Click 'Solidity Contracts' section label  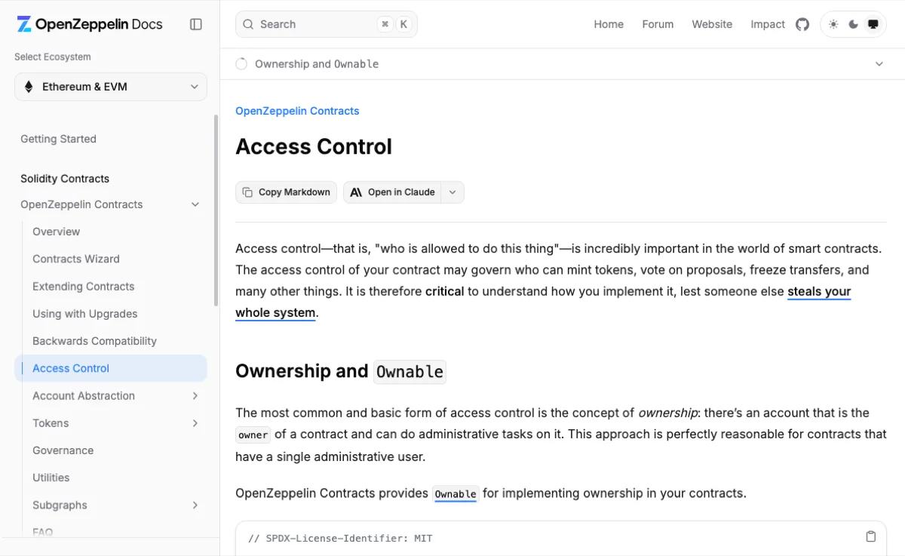65,179
